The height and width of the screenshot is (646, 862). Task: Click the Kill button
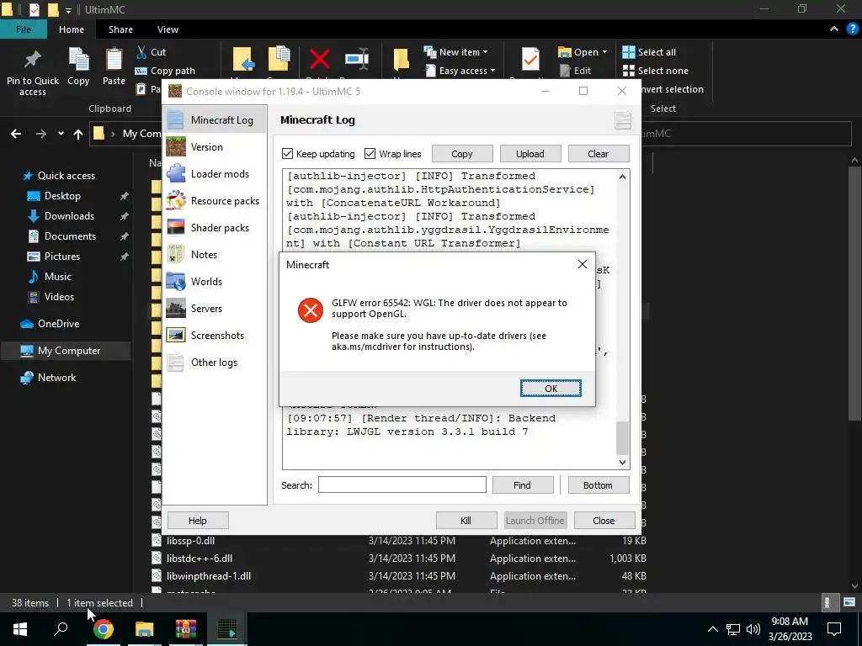tap(466, 520)
